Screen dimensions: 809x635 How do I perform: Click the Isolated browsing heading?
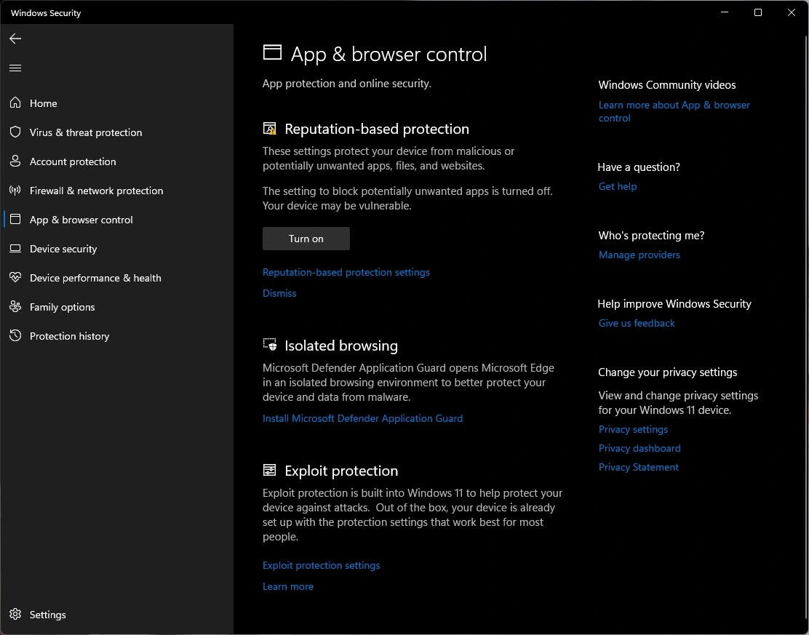coord(341,346)
